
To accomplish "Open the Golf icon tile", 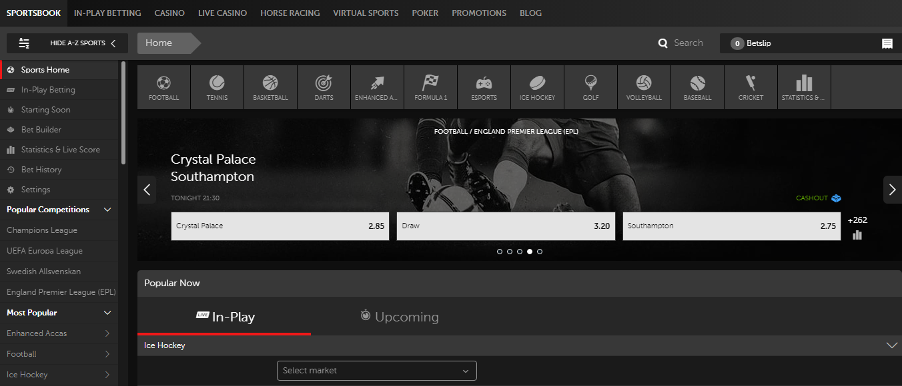I will [x=590, y=87].
